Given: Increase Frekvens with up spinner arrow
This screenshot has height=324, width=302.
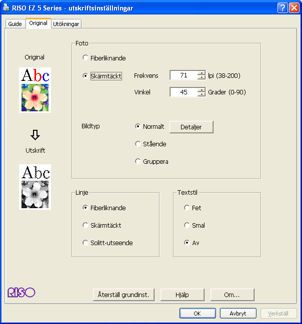Looking at the screenshot, I should [x=201, y=73].
